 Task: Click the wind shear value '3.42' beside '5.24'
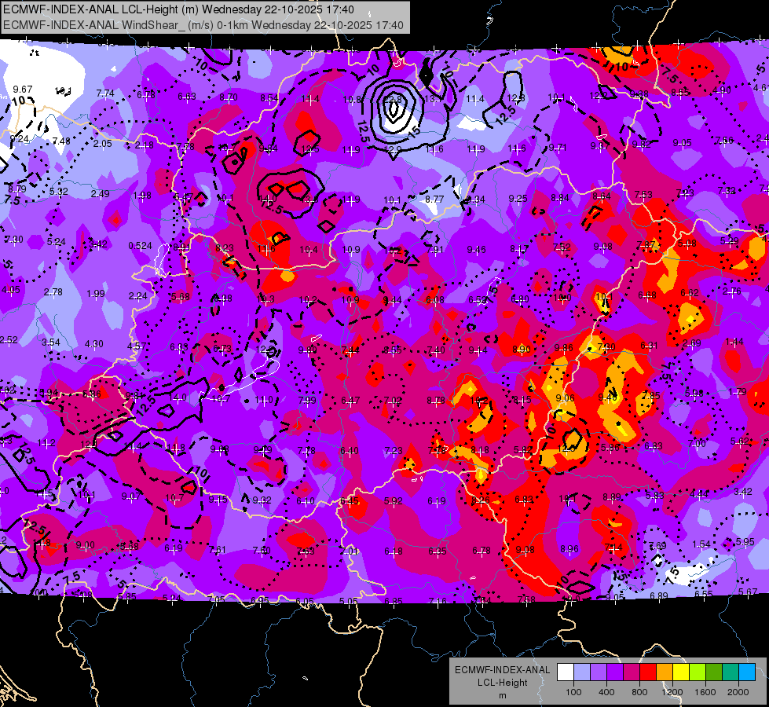[98, 244]
